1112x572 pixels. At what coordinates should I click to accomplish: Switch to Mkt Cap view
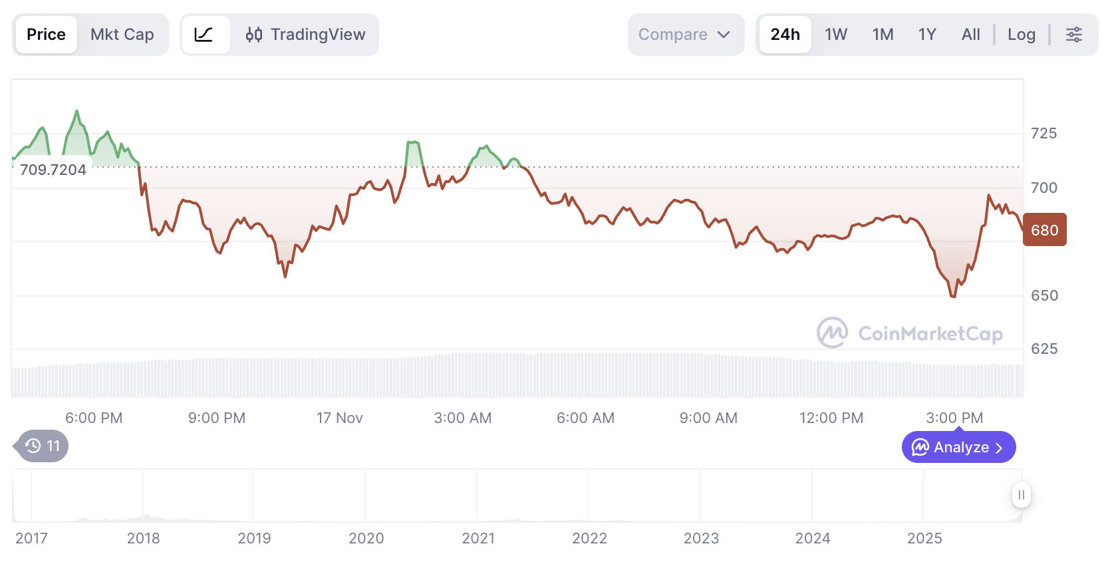[122, 35]
